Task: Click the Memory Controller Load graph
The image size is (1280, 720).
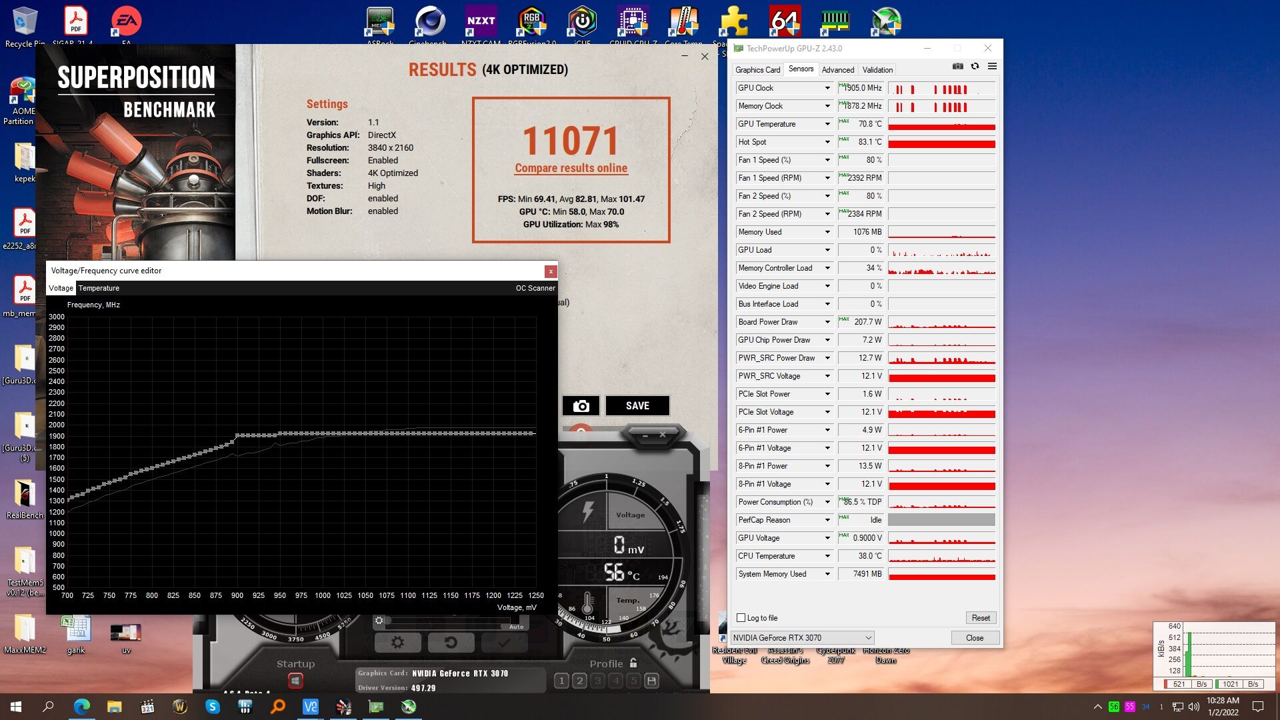Action: (x=941, y=268)
